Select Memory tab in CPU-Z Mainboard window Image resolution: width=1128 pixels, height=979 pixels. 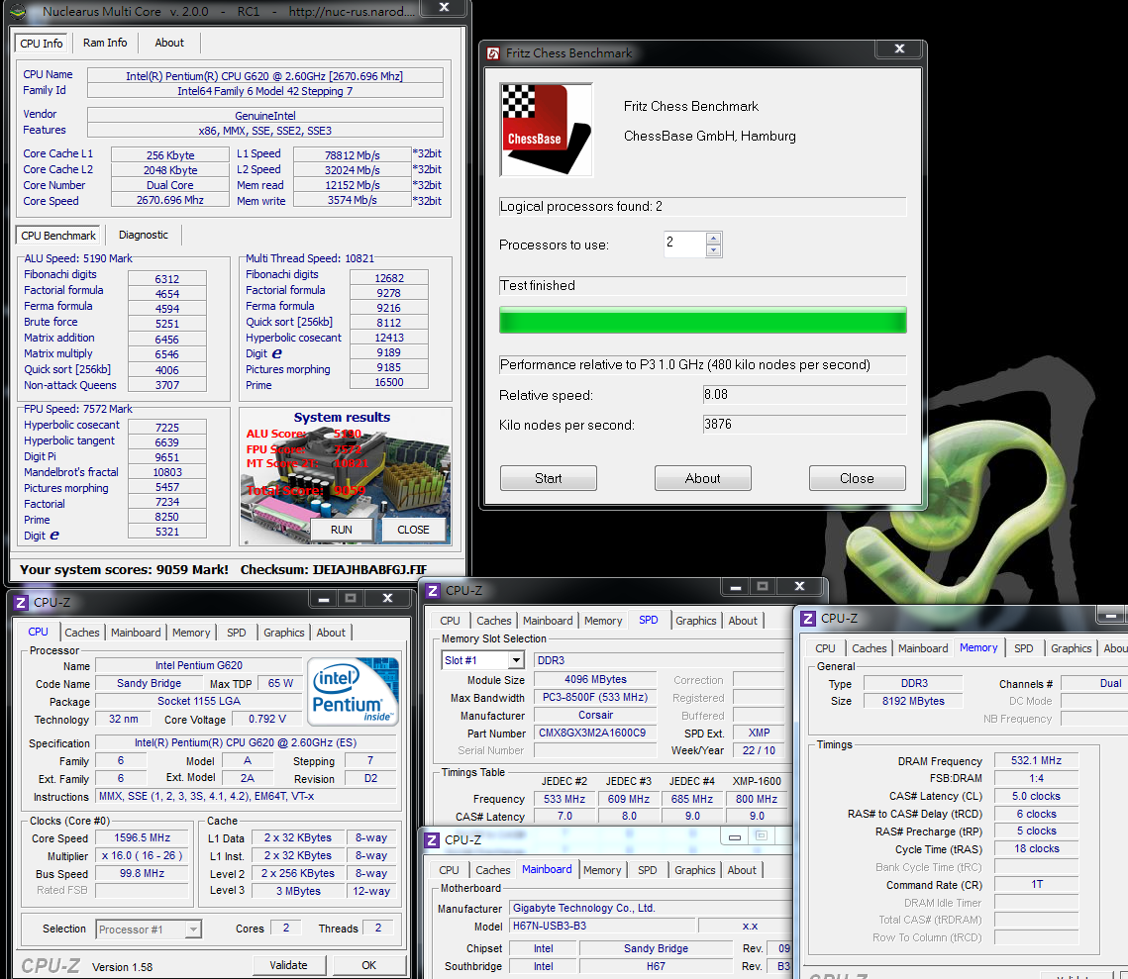pyautogui.click(x=602, y=870)
